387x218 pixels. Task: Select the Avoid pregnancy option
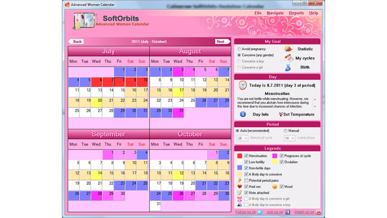click(239, 49)
